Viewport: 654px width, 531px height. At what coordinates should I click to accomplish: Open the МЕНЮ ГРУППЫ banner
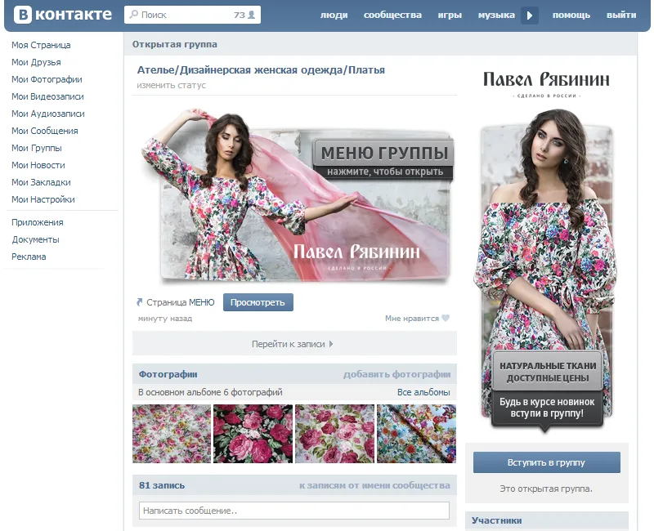click(383, 160)
